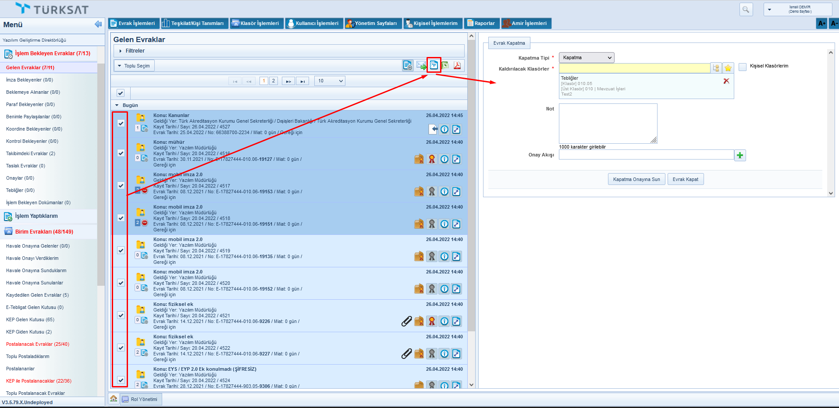Click the star favorite folders icon
This screenshot has height=408, width=839.
[x=728, y=68]
